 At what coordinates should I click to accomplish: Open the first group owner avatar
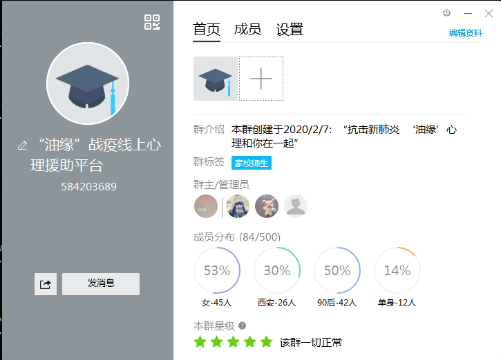(206, 206)
